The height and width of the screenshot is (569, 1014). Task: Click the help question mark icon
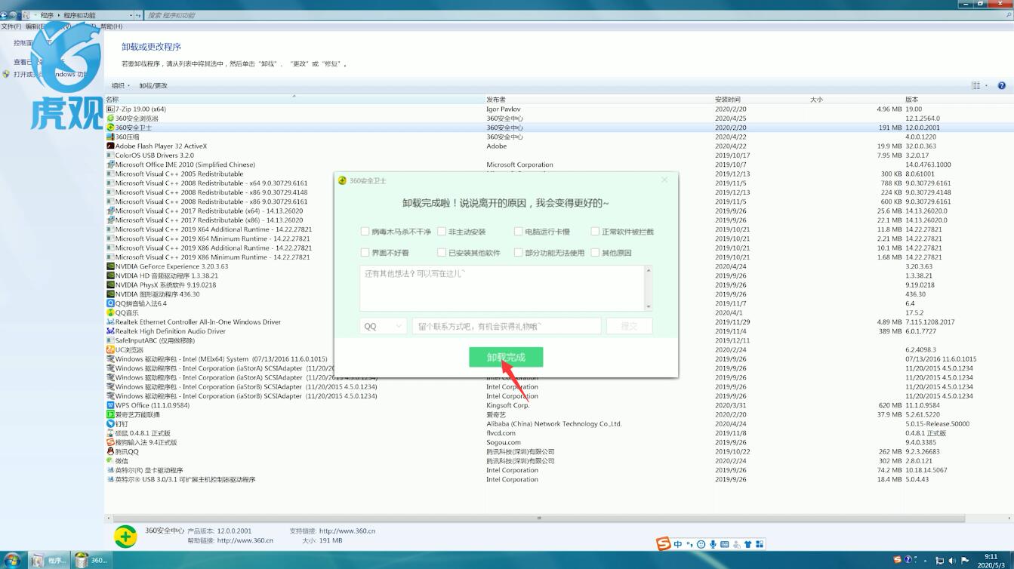(1002, 86)
